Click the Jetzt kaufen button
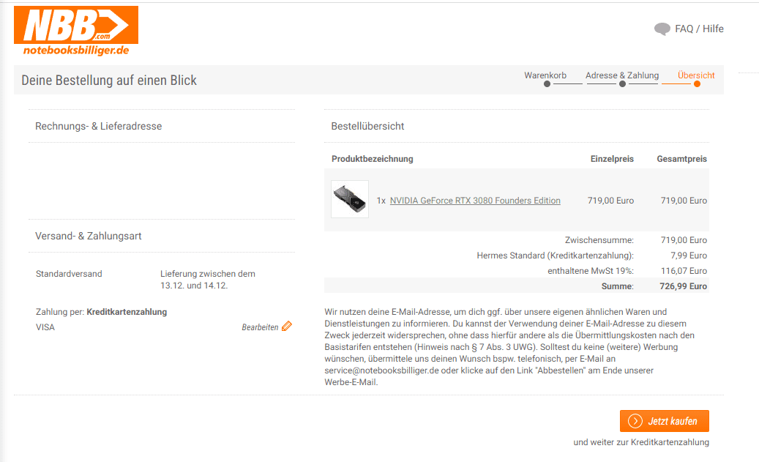The height and width of the screenshot is (462, 759). pyautogui.click(x=664, y=421)
